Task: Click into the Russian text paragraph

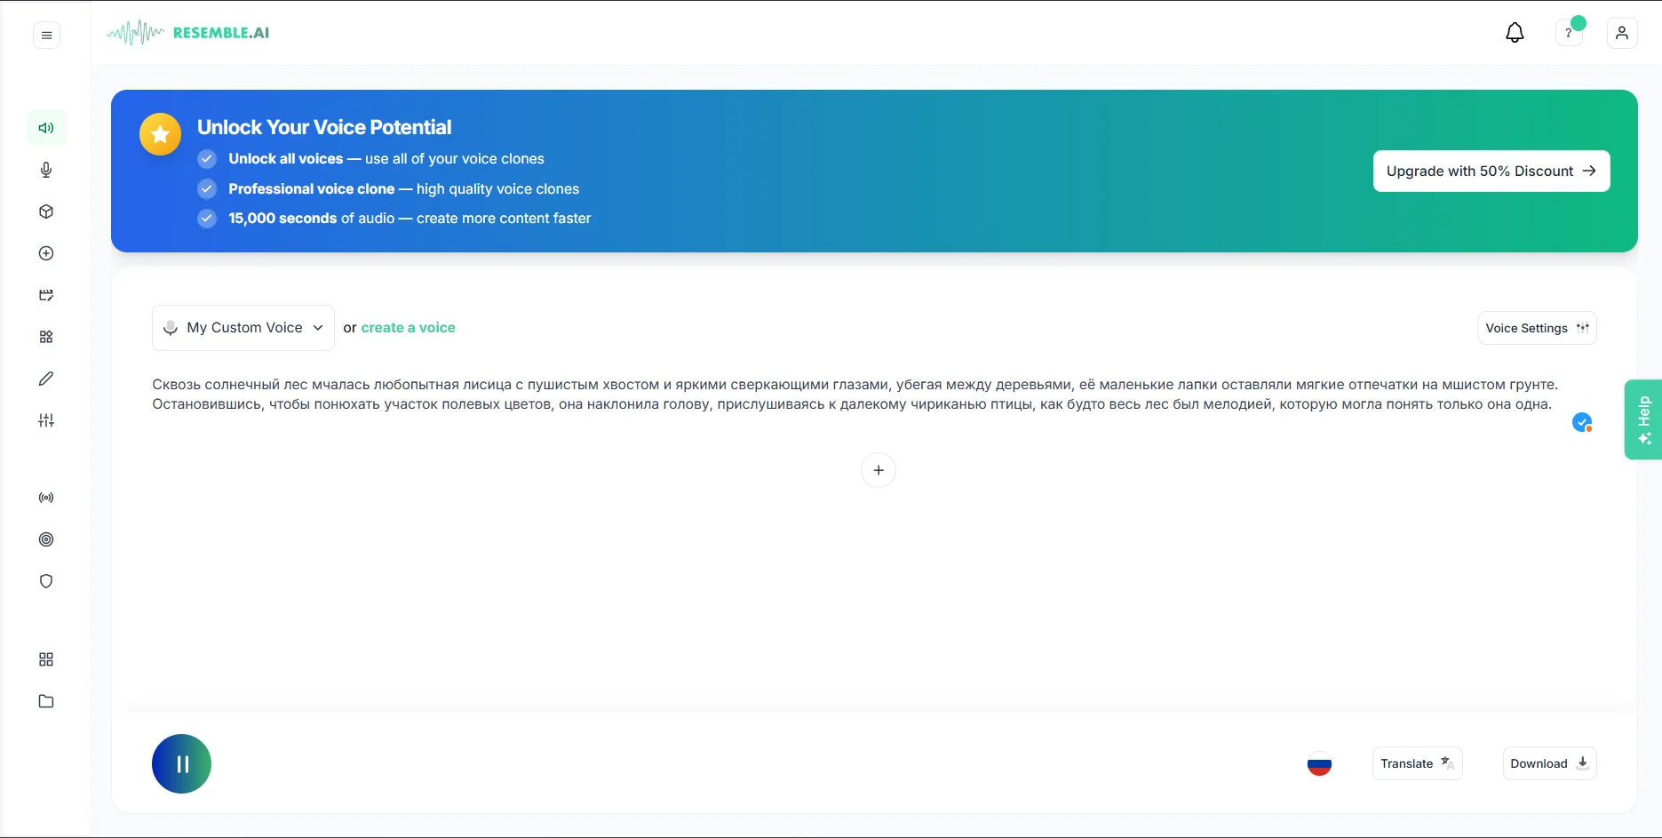Action: (x=855, y=395)
